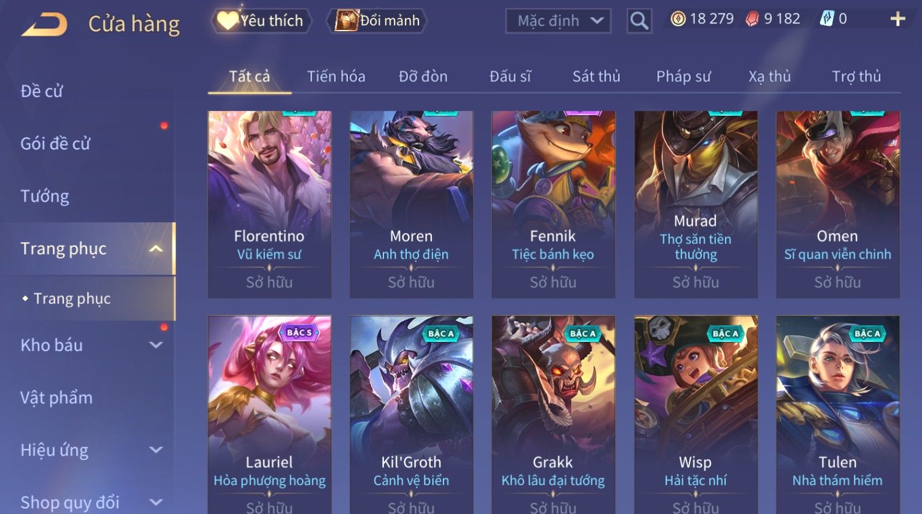Switch to the Pháp sư tab
Image resolution: width=922 pixels, height=514 pixels.
pos(683,77)
